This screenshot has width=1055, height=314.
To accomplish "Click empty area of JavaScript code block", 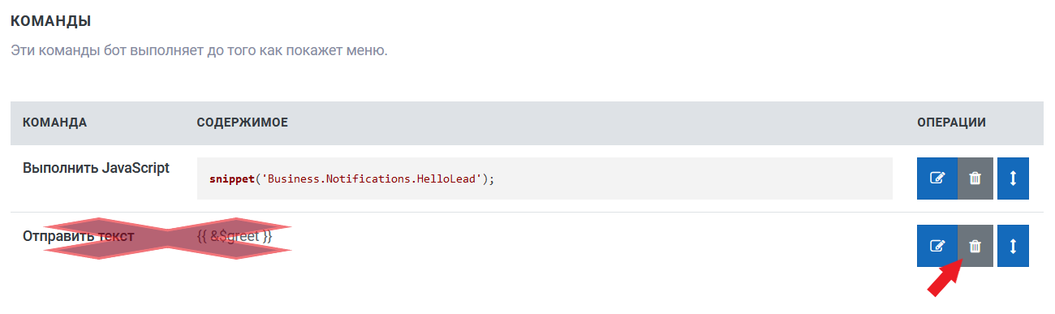I will pos(690,179).
